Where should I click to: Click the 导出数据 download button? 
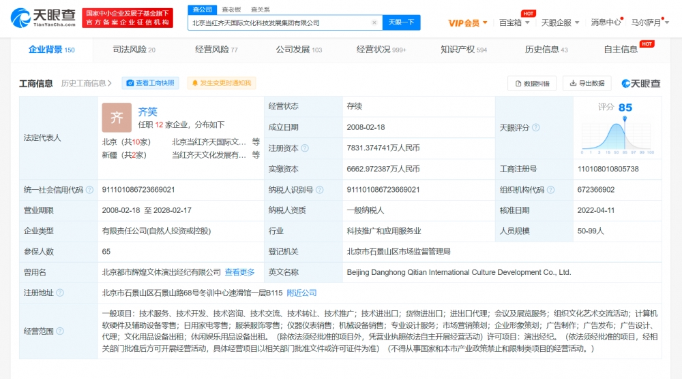coord(587,83)
